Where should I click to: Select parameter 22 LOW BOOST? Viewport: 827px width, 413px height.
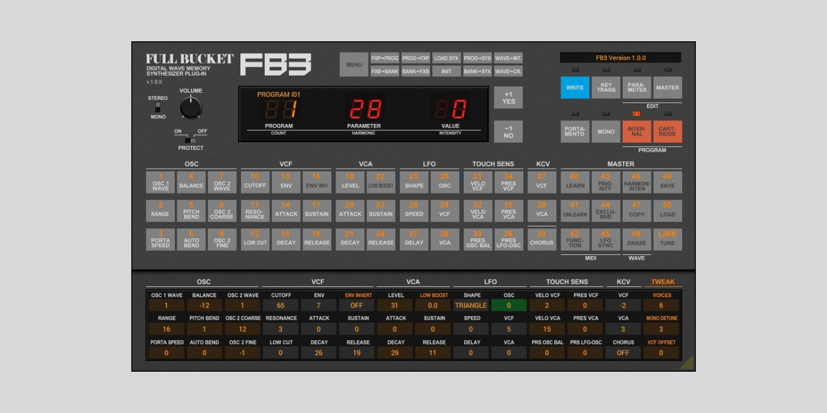(381, 182)
